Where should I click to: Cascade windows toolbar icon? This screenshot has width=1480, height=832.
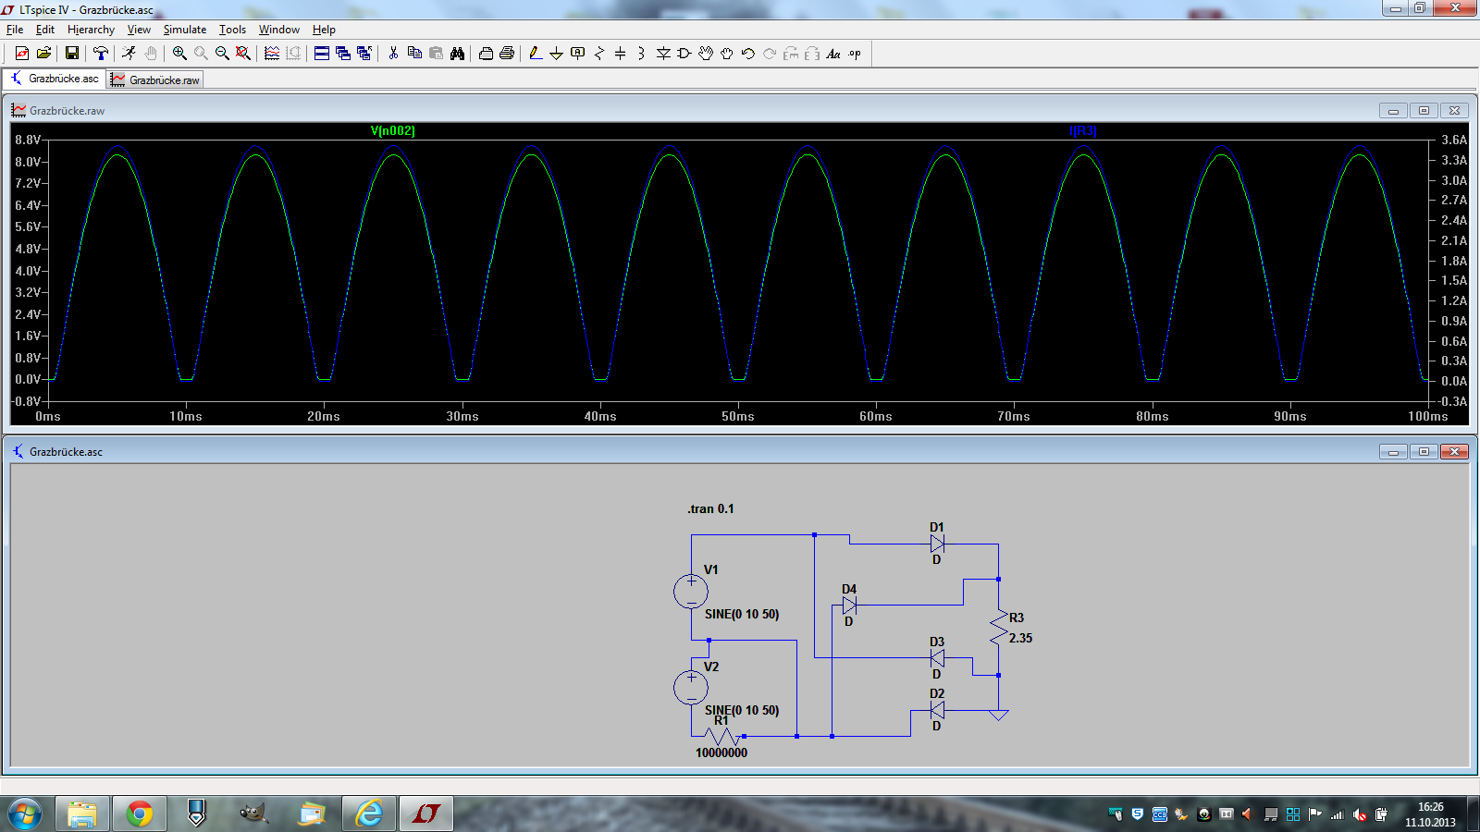[343, 54]
